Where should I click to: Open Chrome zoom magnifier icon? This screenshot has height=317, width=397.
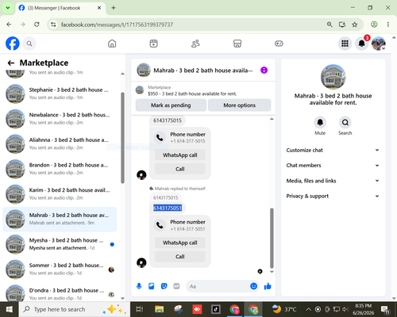click(x=330, y=25)
